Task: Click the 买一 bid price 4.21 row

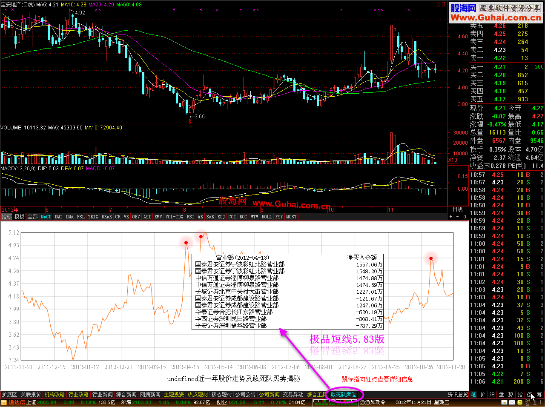Action: 507,67
